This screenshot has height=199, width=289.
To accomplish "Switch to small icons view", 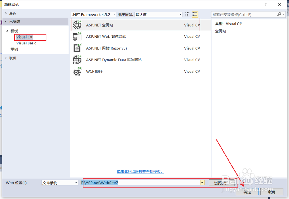I will click(x=187, y=14).
